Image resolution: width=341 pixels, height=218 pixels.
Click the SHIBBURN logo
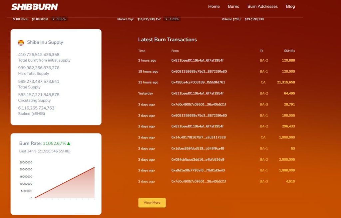point(34,7)
